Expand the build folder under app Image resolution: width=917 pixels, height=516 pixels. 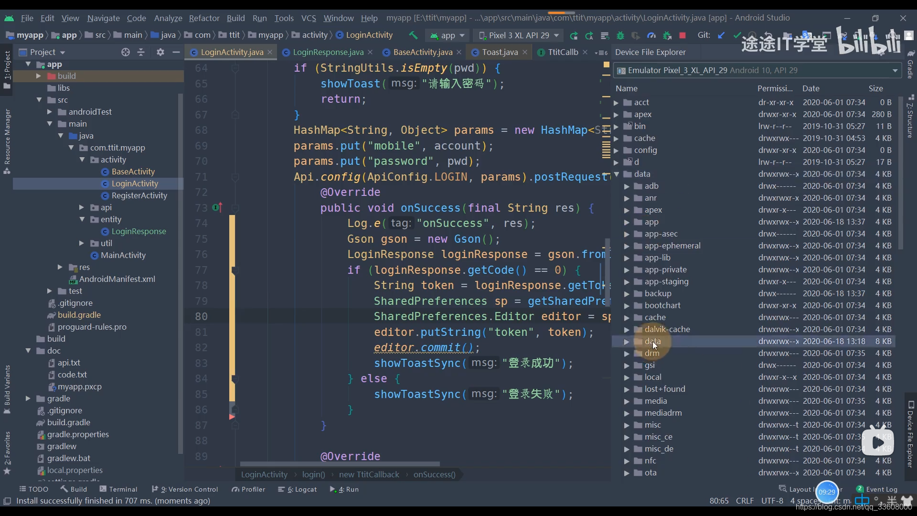pos(39,76)
